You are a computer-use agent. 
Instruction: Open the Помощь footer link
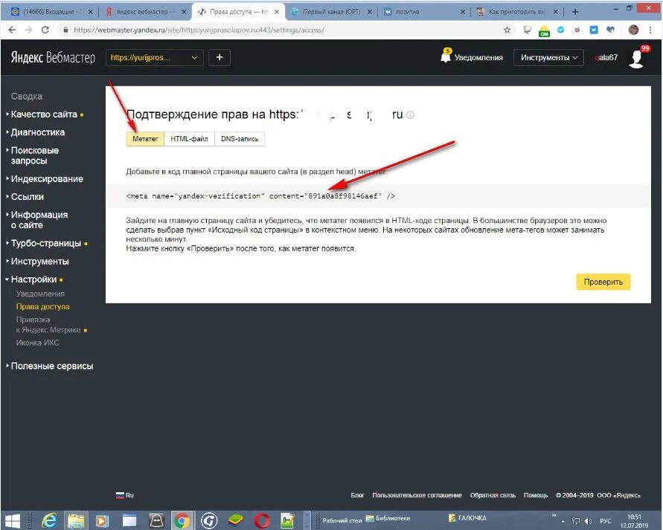click(x=535, y=495)
